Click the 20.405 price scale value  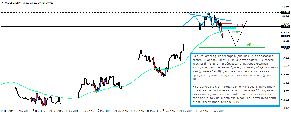[x=286, y=16]
